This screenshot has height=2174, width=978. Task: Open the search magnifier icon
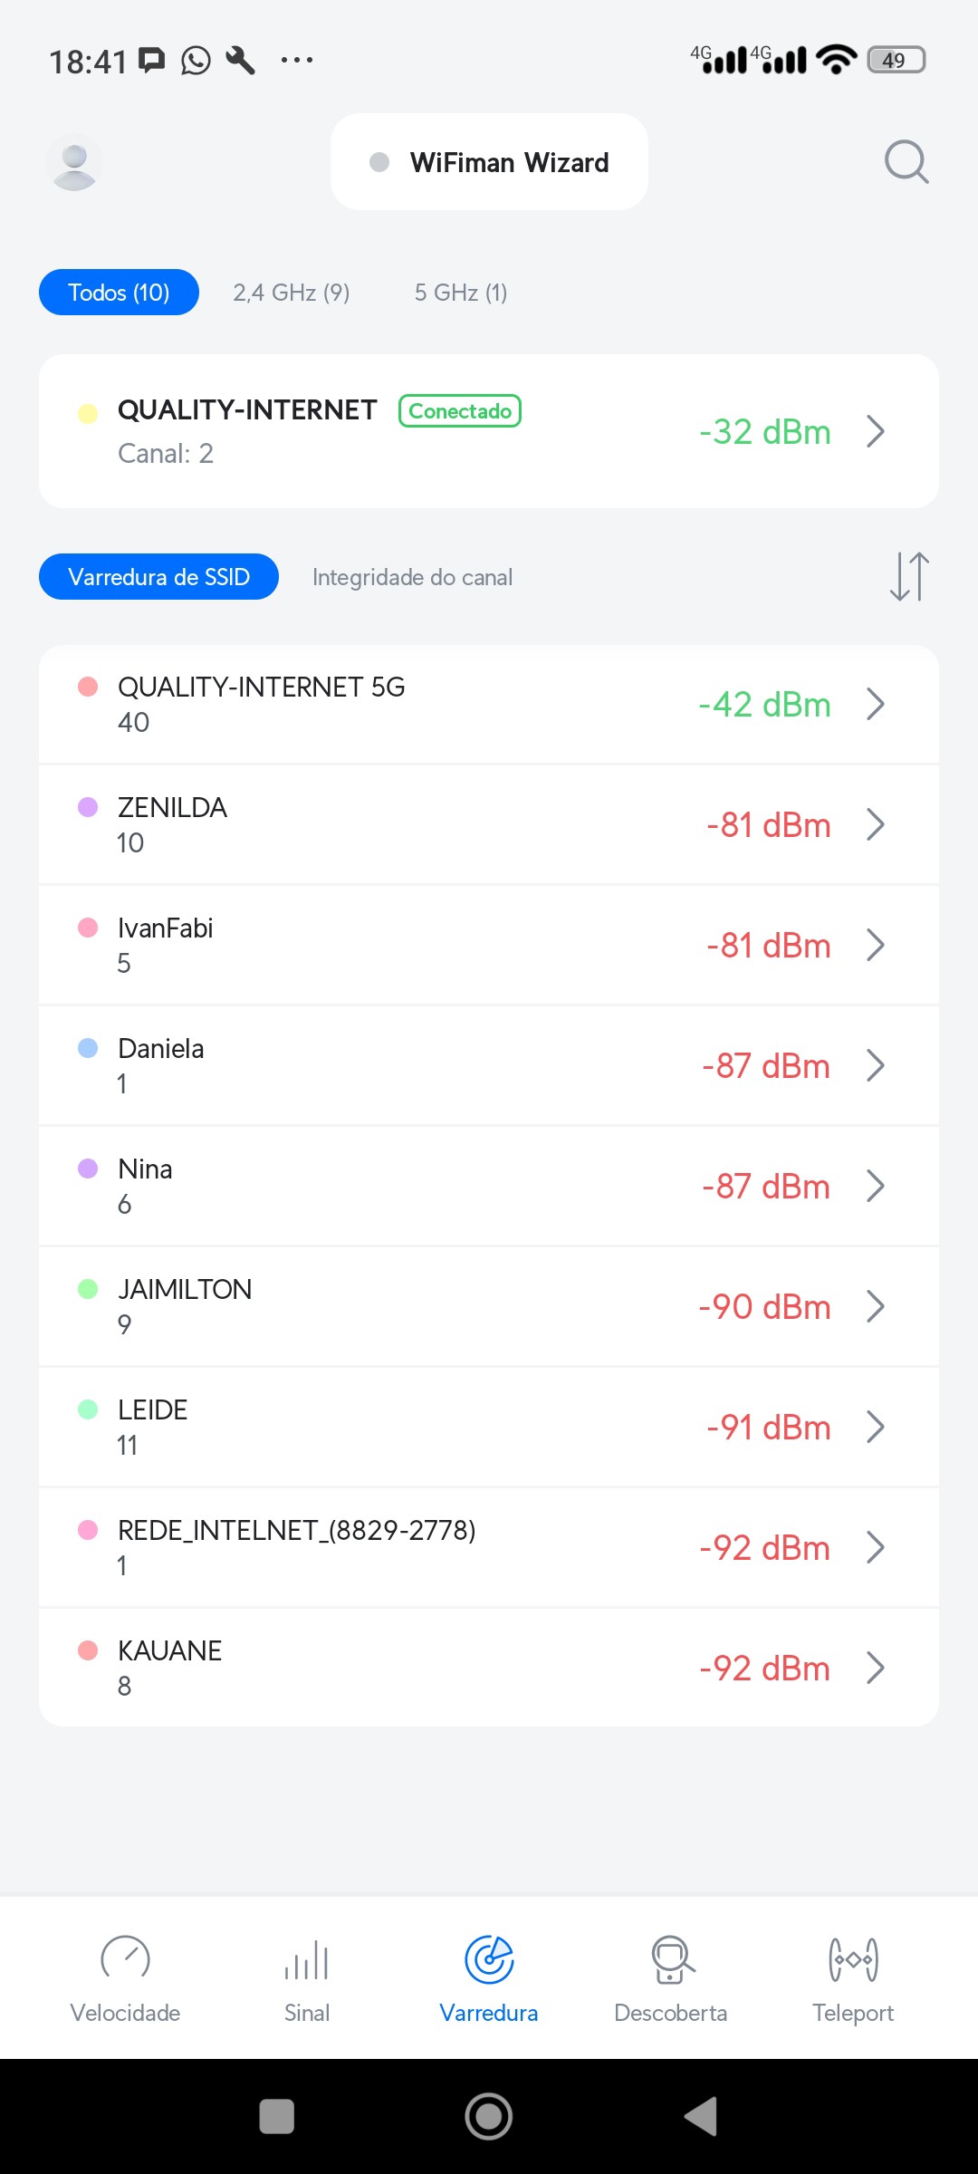click(906, 162)
